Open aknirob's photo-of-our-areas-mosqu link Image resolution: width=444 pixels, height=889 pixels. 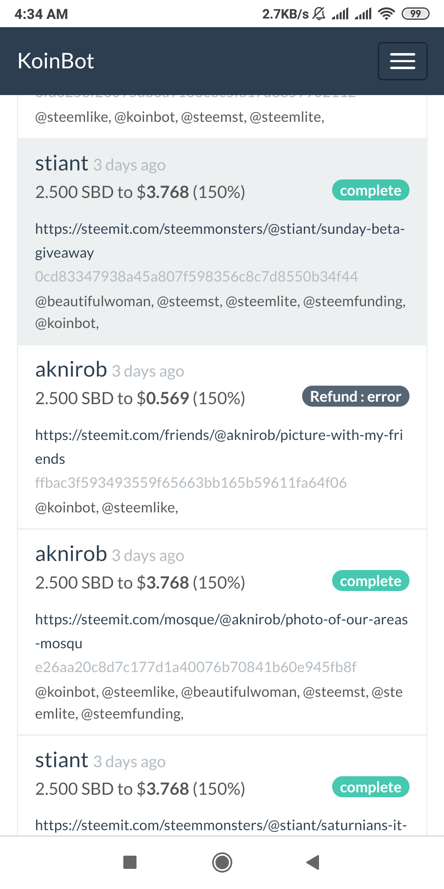pyautogui.click(x=221, y=631)
